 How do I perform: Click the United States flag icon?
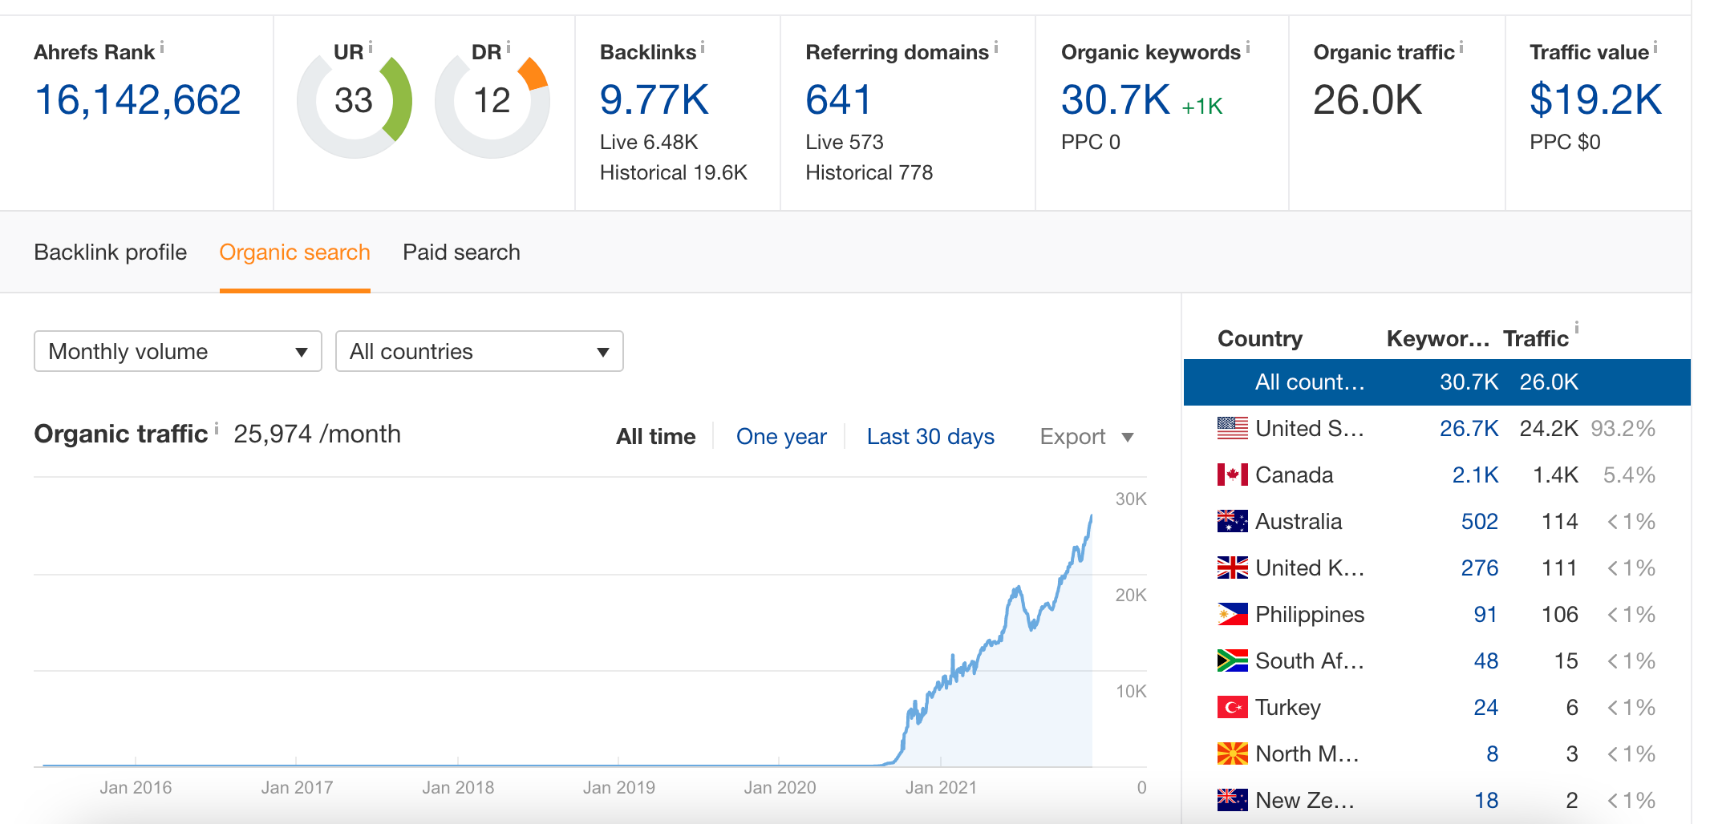click(1231, 428)
